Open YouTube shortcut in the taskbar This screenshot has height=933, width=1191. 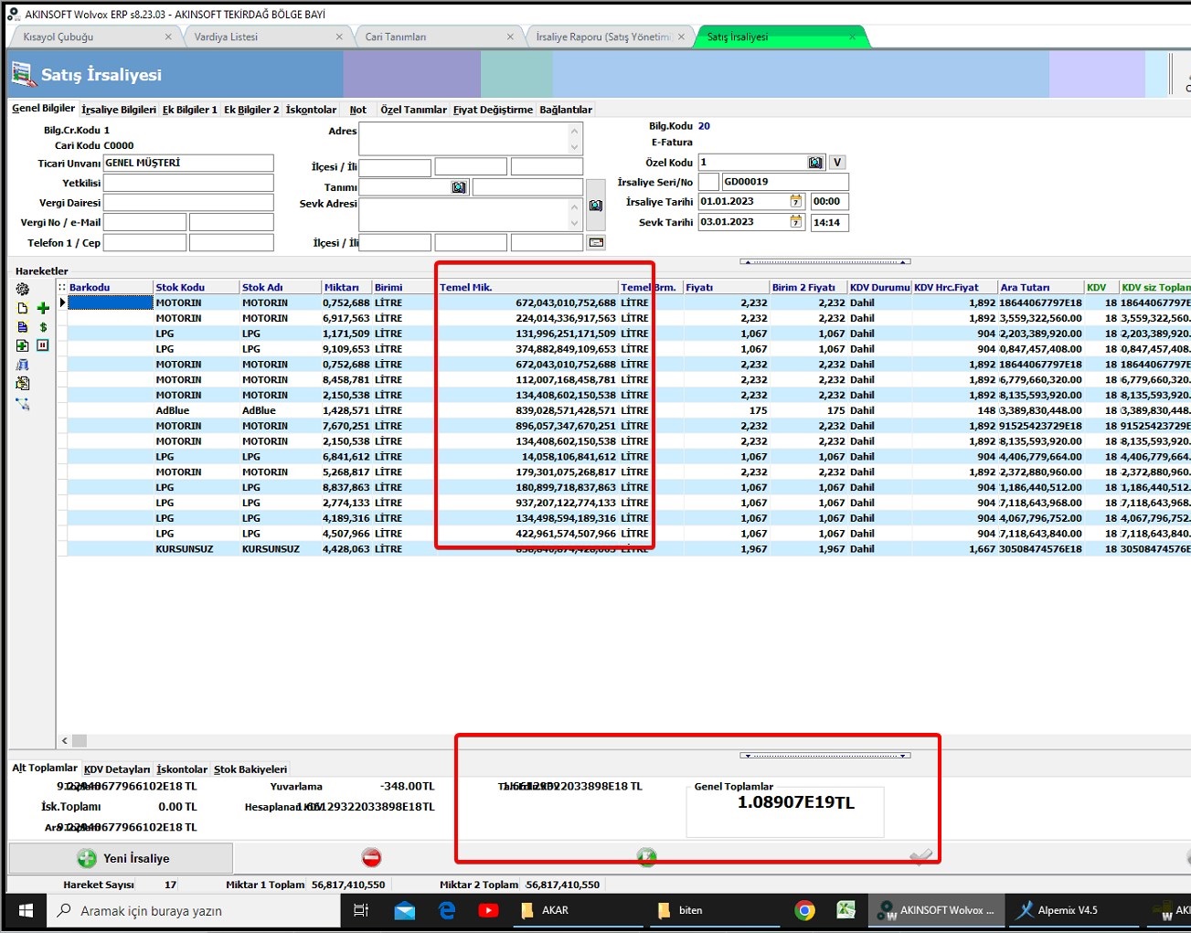click(488, 910)
